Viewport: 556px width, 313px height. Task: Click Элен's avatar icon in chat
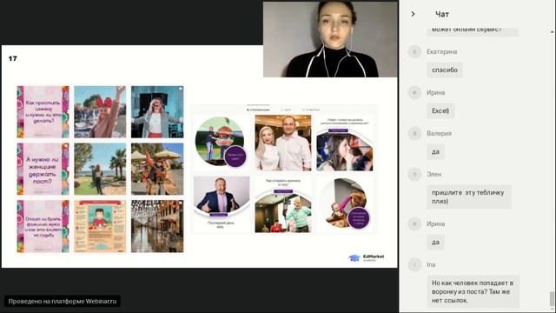(x=414, y=174)
